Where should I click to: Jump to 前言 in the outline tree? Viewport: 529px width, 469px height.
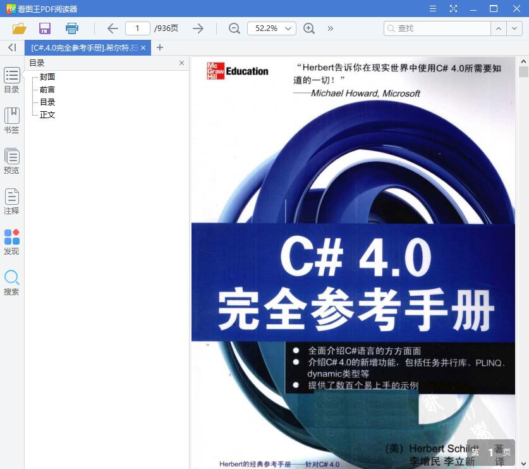click(47, 89)
